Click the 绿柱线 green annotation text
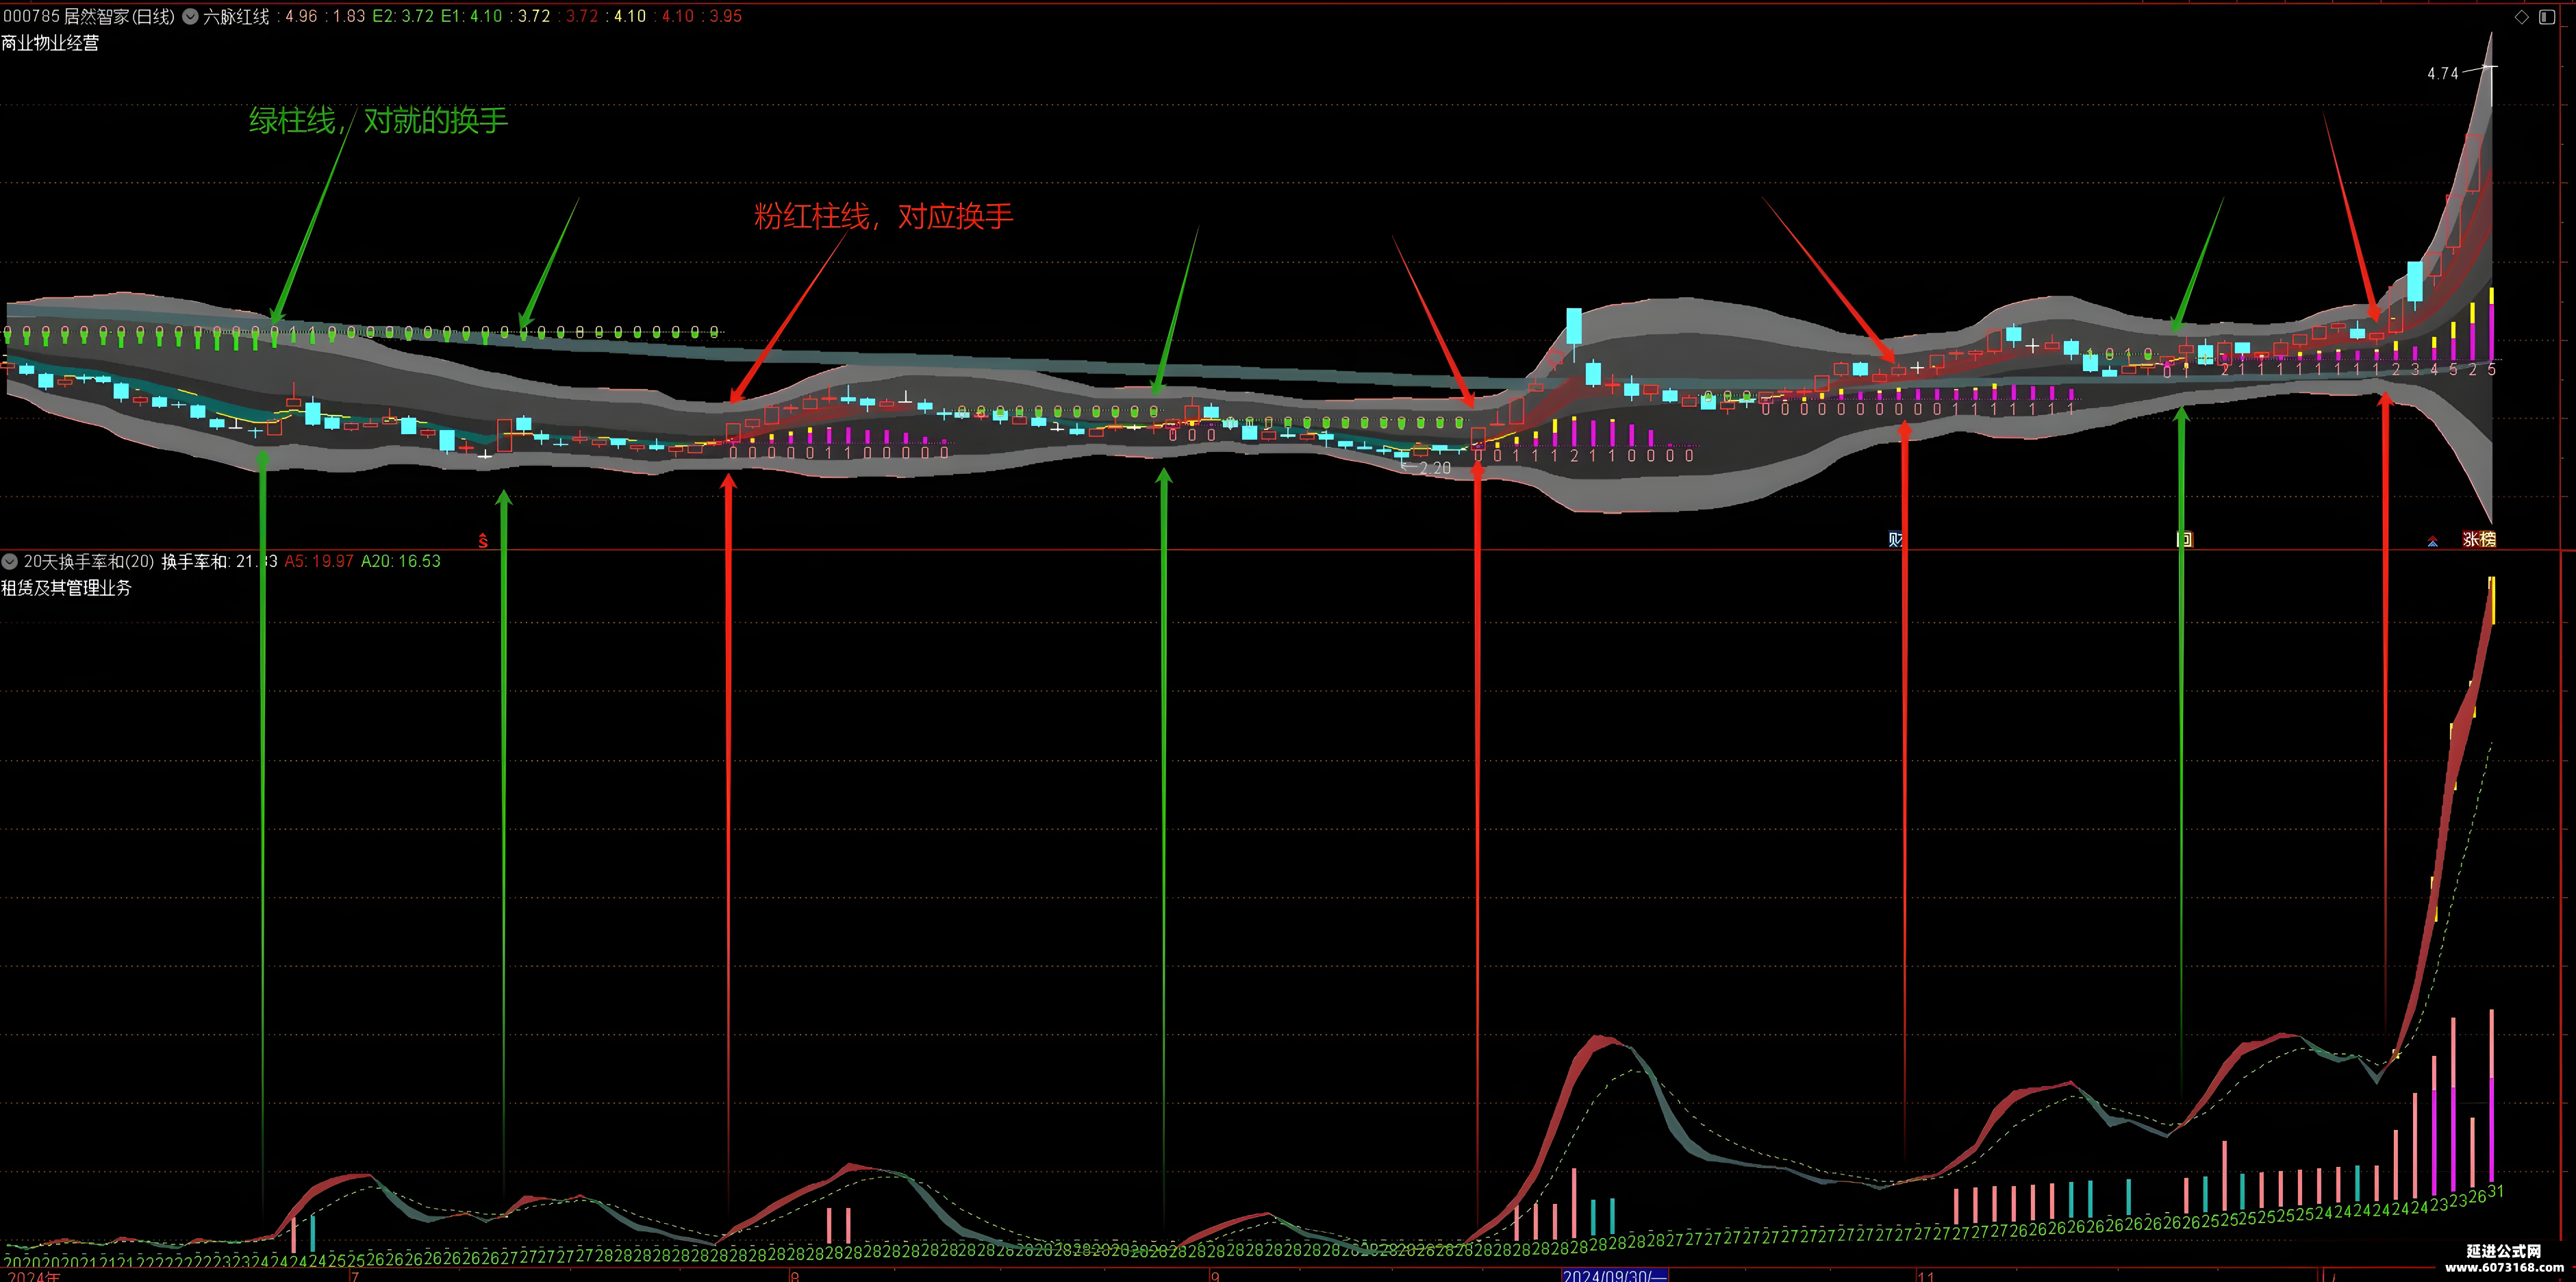 click(x=292, y=121)
